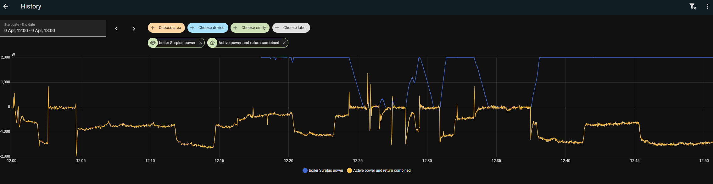The image size is (713, 184).
Task: Clear filters with the funnel icon
Action: click(693, 6)
